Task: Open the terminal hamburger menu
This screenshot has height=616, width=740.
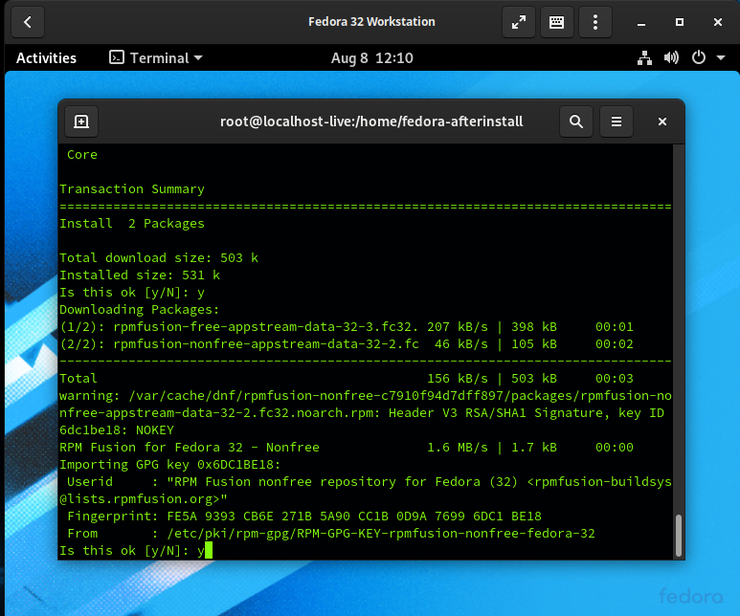Action: pyautogui.click(x=616, y=121)
